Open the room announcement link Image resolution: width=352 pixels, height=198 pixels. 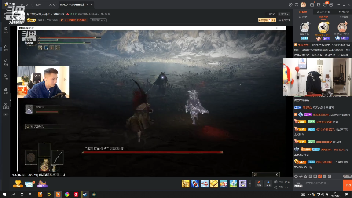click(x=284, y=20)
